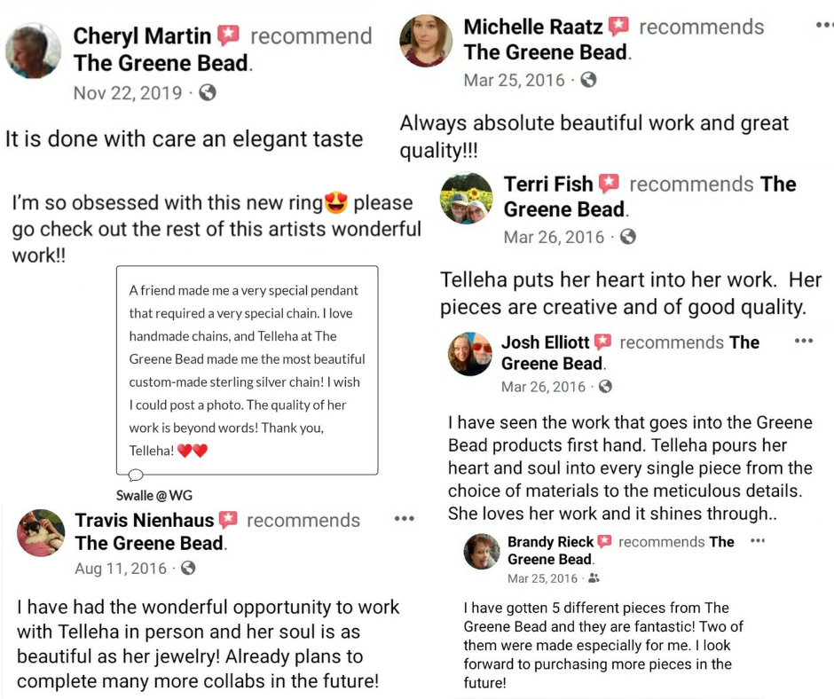Open Cheryl Martin's profile name link
Viewport: 834px width, 699px height.
[142, 36]
